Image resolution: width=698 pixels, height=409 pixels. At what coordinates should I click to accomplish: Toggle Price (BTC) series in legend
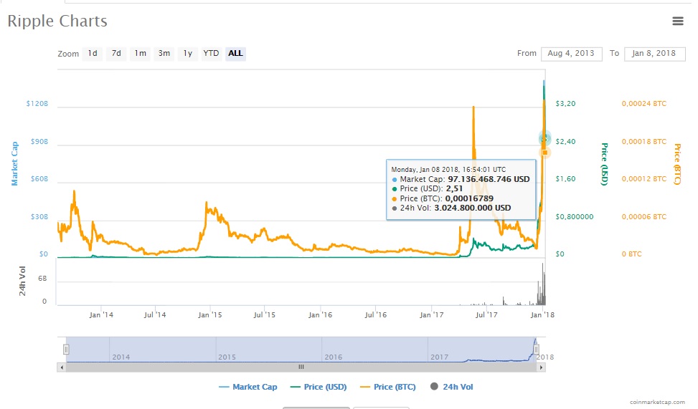(x=387, y=387)
